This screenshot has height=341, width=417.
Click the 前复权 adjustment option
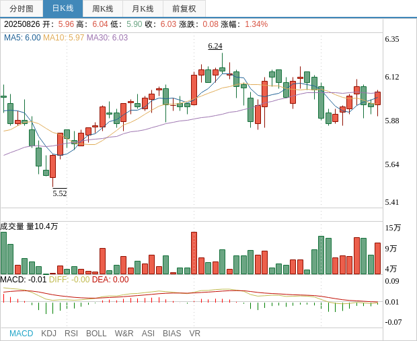[184, 9]
